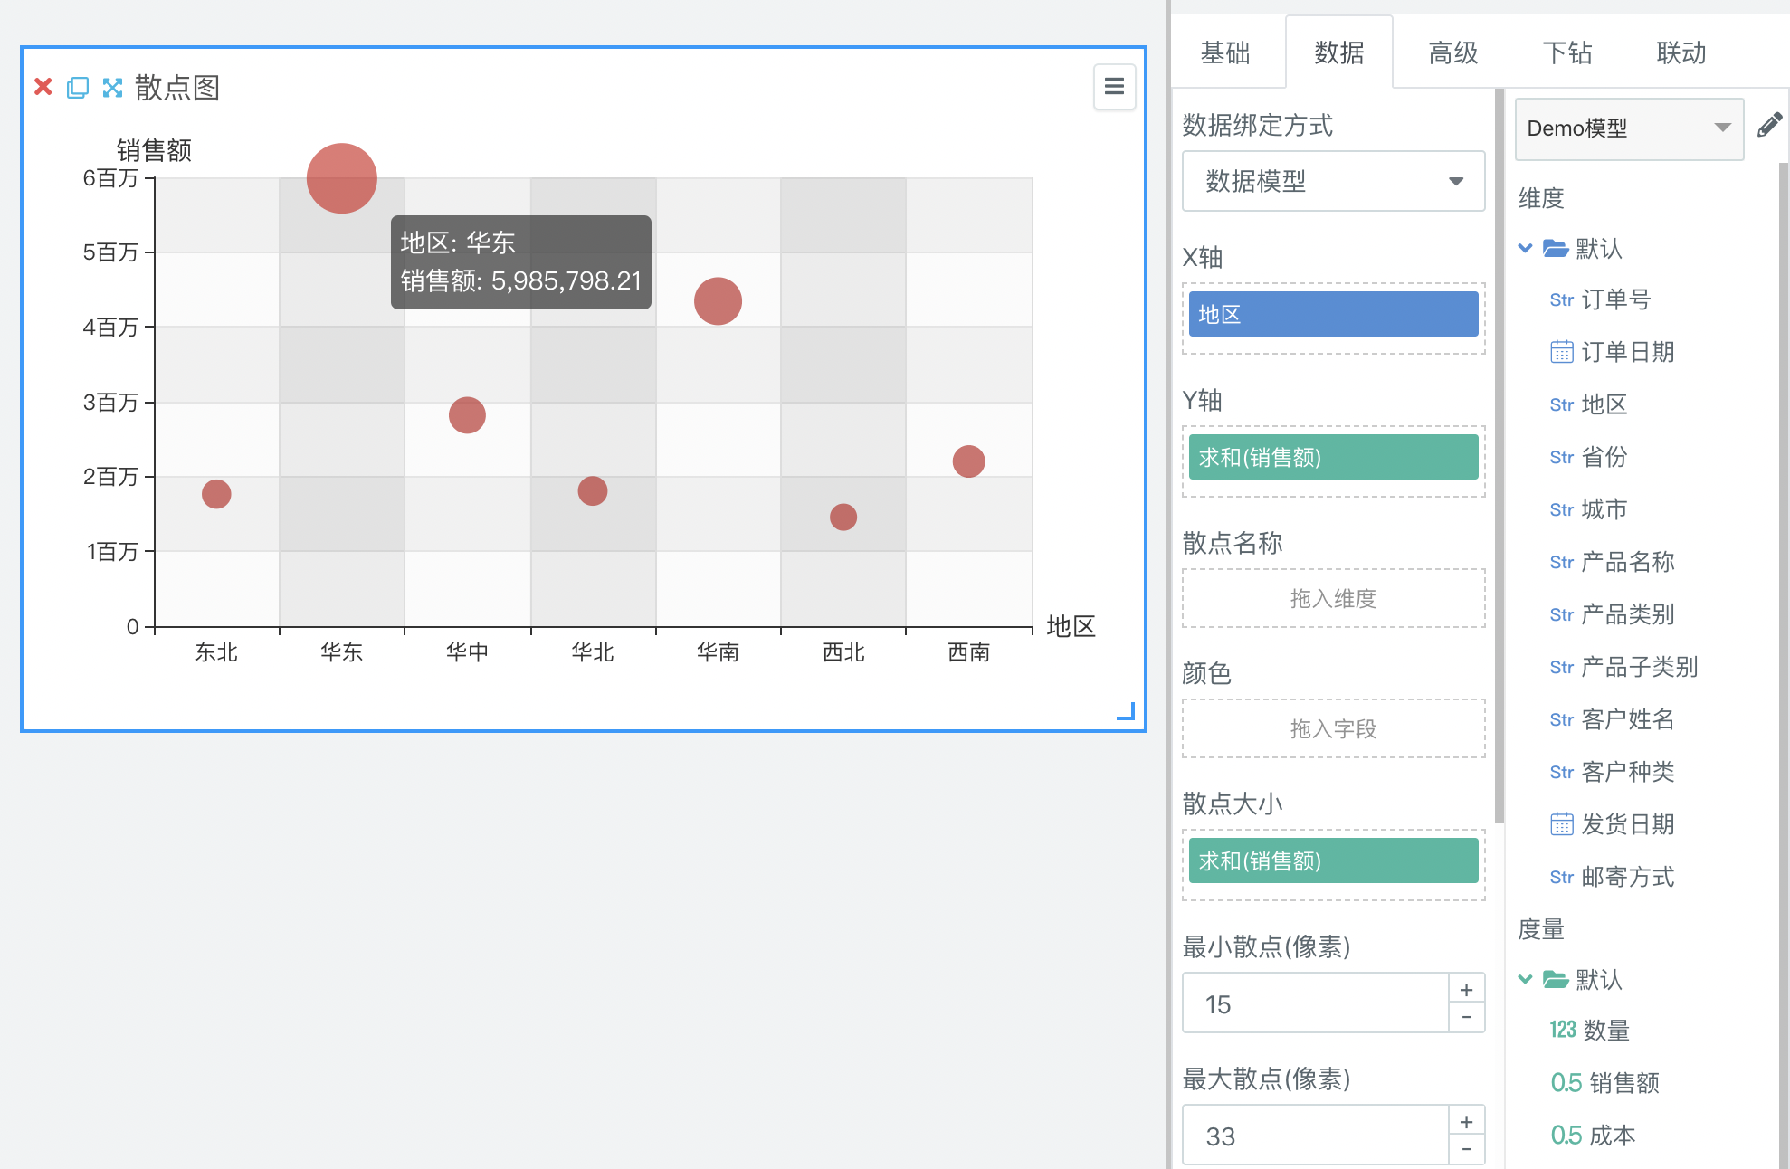
Task: Click the 华中 scatter bubble
Action: (467, 415)
